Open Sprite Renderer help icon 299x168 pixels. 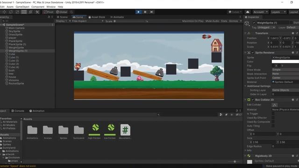click(x=293, y=53)
